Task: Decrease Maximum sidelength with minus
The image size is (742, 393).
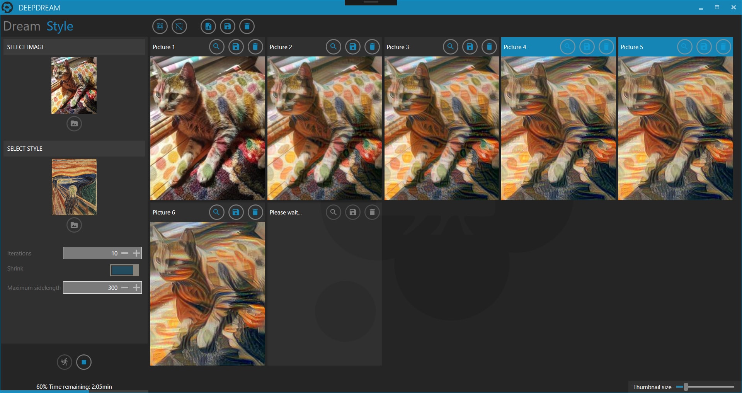Action: 125,288
